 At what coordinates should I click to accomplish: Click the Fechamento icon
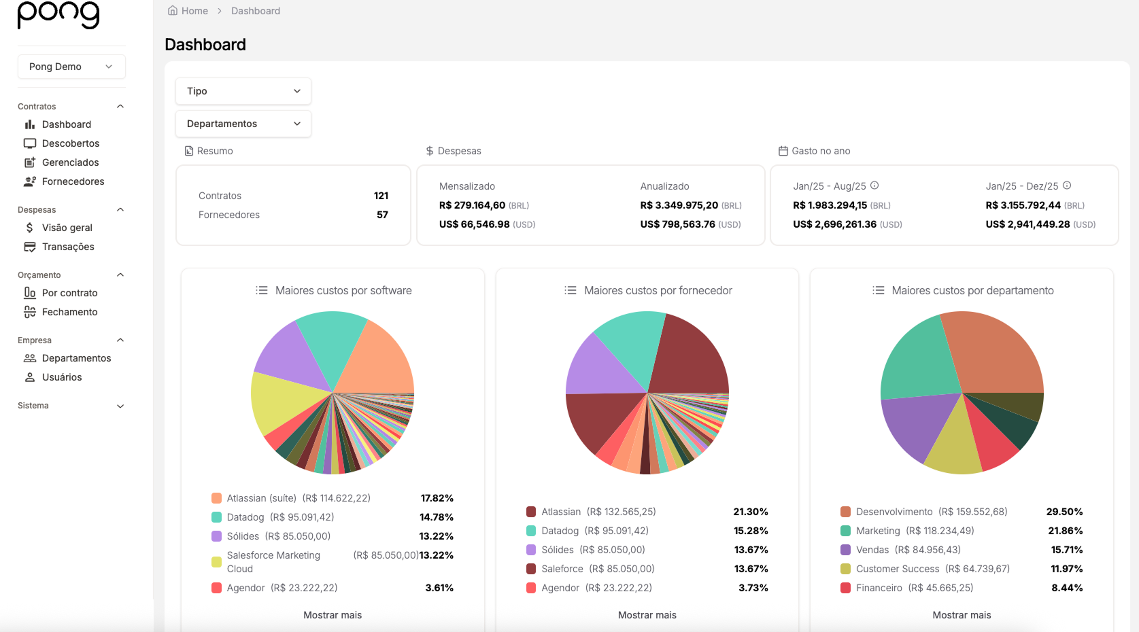pyautogui.click(x=30, y=312)
